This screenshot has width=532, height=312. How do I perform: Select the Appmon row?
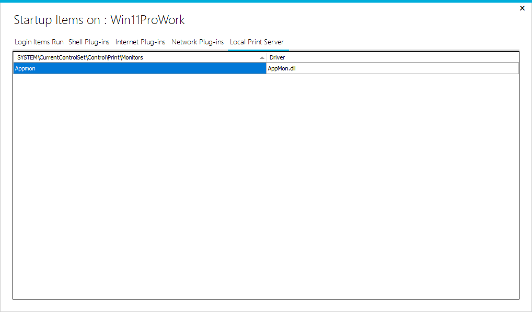coord(266,68)
